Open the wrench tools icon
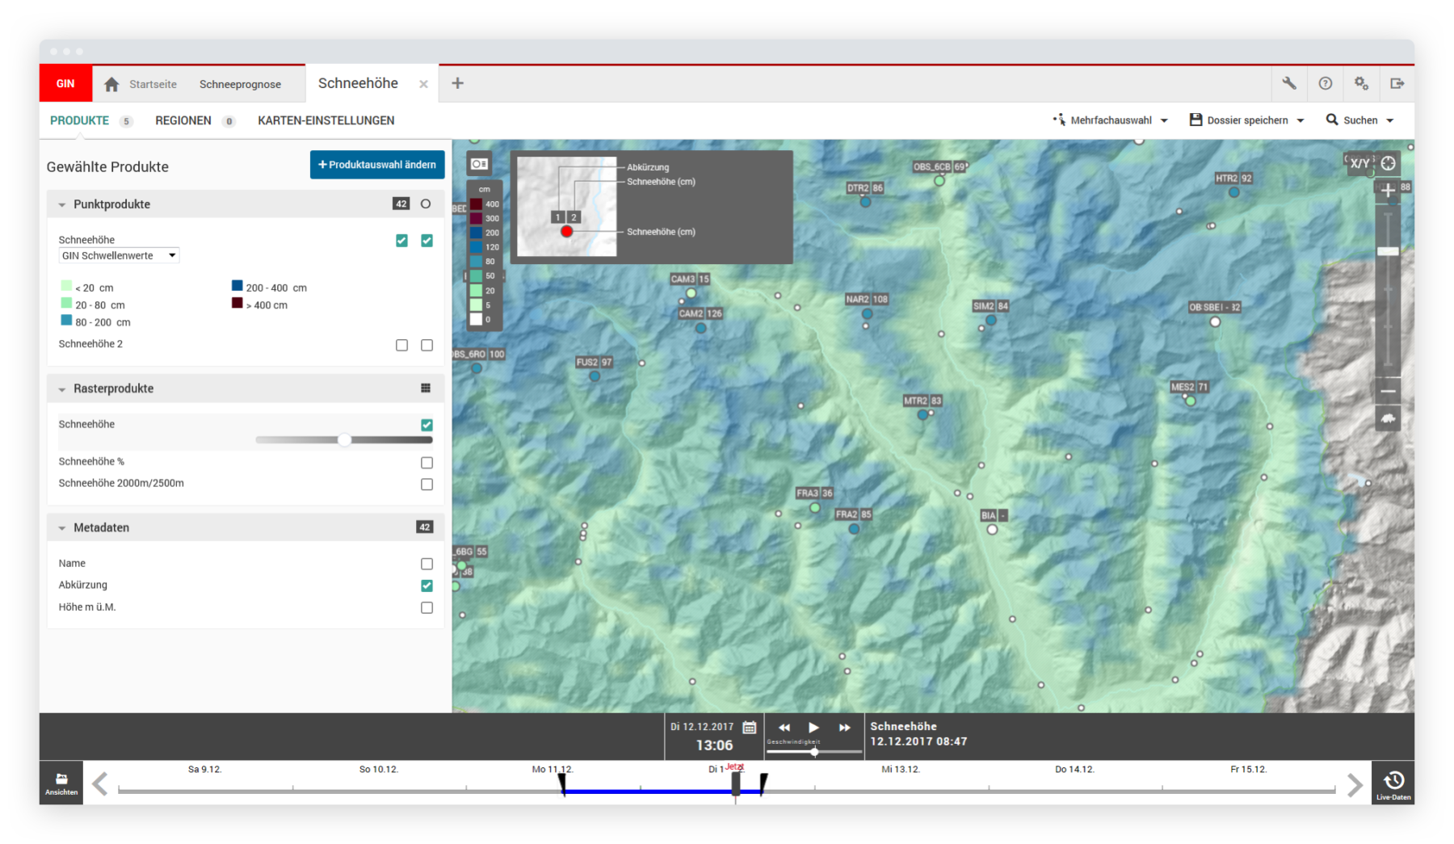1454x844 pixels. [x=1289, y=83]
